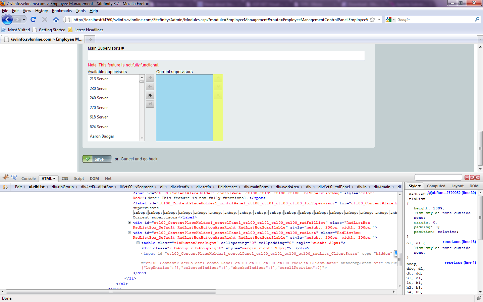Screen dimensions: 483x302
Task: Focus the Main Supervisor's # text field
Action: click(226, 56)
